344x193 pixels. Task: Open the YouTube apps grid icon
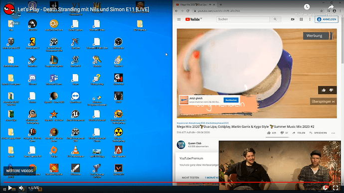(301, 19)
